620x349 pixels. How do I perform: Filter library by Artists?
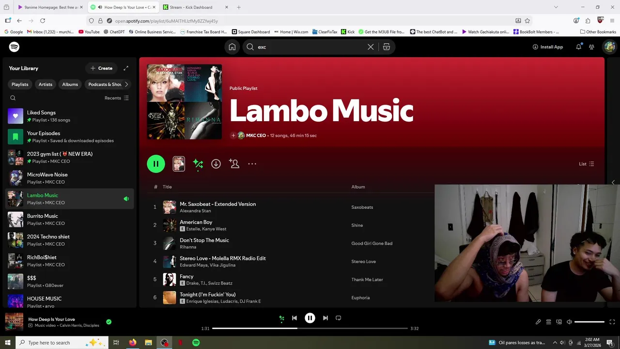(x=46, y=84)
